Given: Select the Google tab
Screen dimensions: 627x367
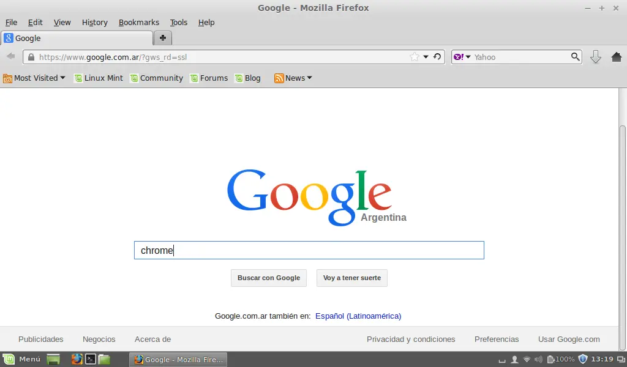Looking at the screenshot, I should (77, 38).
